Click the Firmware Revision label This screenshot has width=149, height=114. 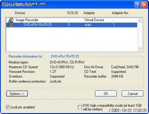pos(22,72)
